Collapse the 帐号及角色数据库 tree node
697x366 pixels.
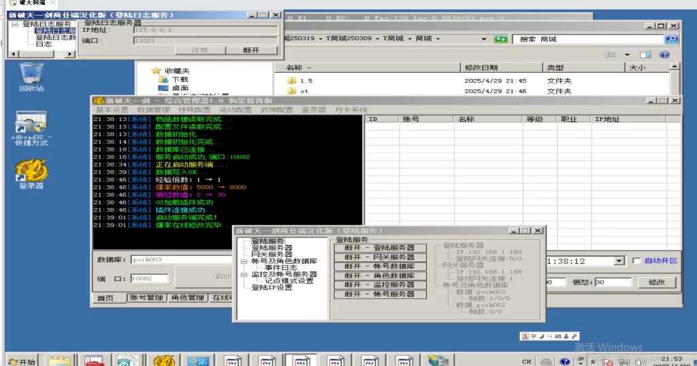coord(244,261)
